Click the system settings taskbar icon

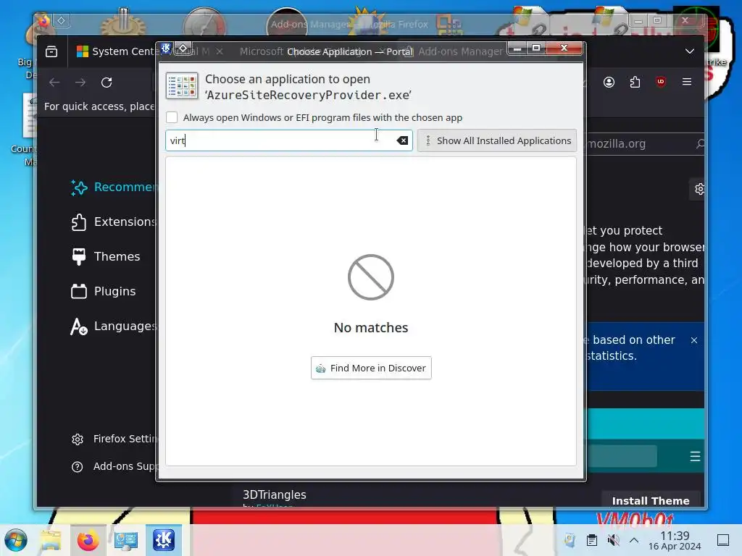[126, 540]
